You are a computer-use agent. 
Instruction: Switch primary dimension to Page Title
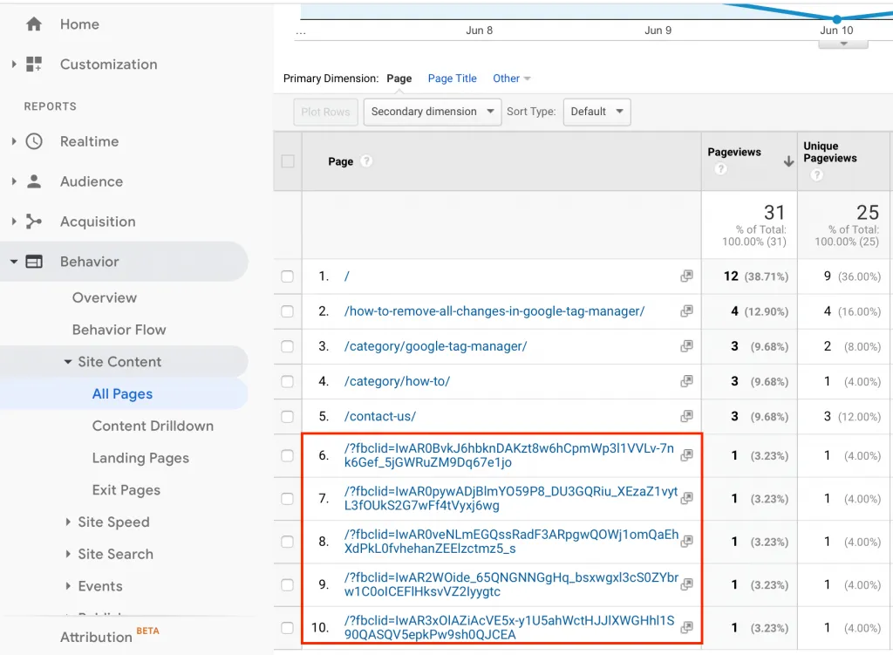[x=453, y=78]
